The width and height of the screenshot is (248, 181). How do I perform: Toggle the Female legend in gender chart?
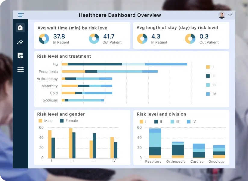pos(69,121)
